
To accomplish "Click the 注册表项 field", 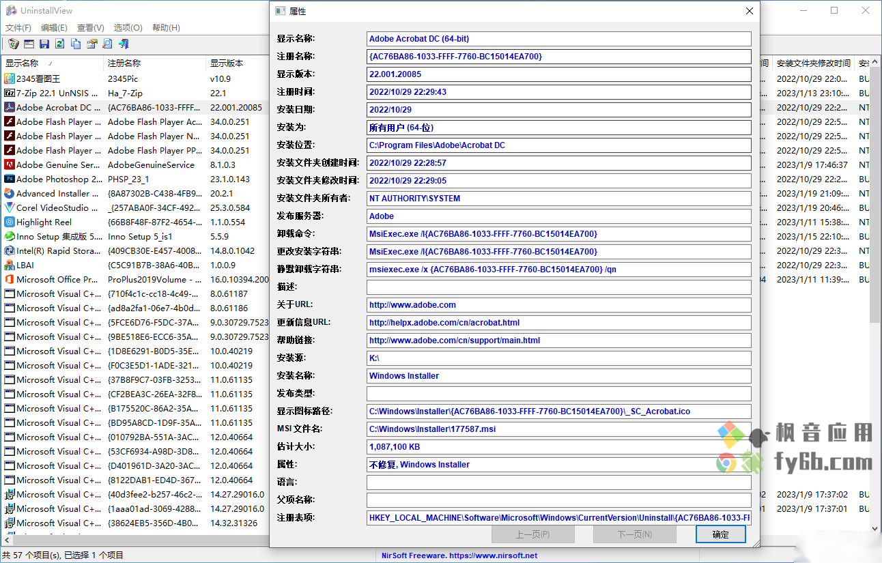I will tap(558, 518).
